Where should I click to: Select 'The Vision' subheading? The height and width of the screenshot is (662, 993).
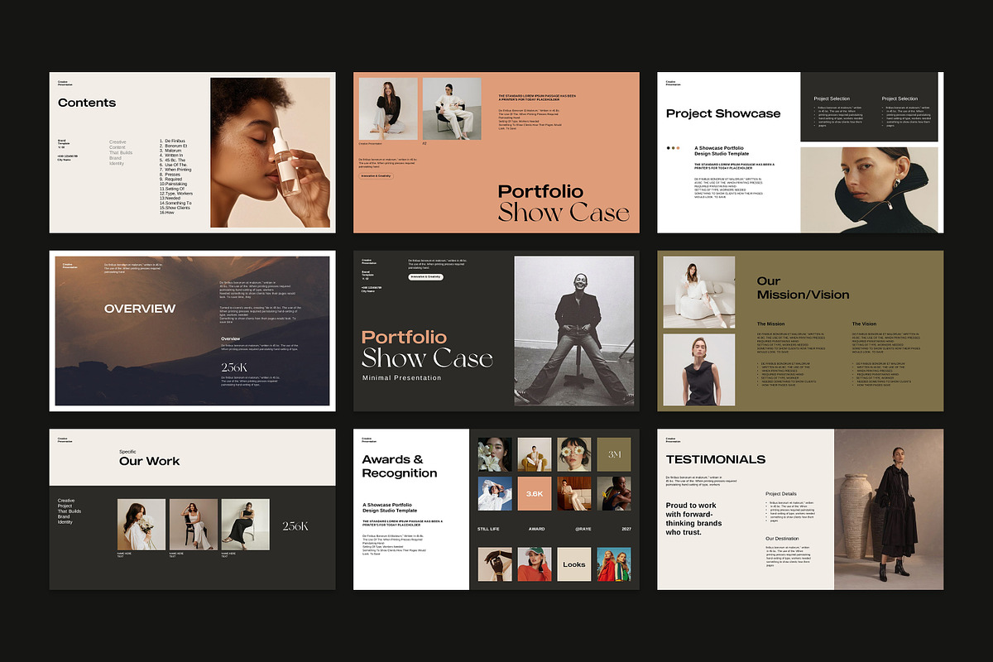click(x=864, y=324)
